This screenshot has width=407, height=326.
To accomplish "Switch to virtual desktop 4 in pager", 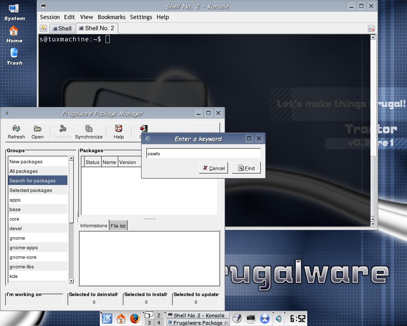I will [x=159, y=322].
